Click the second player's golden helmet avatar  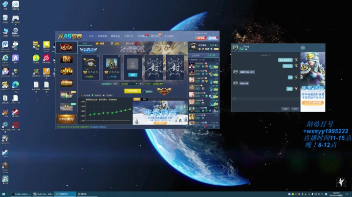(x=111, y=64)
